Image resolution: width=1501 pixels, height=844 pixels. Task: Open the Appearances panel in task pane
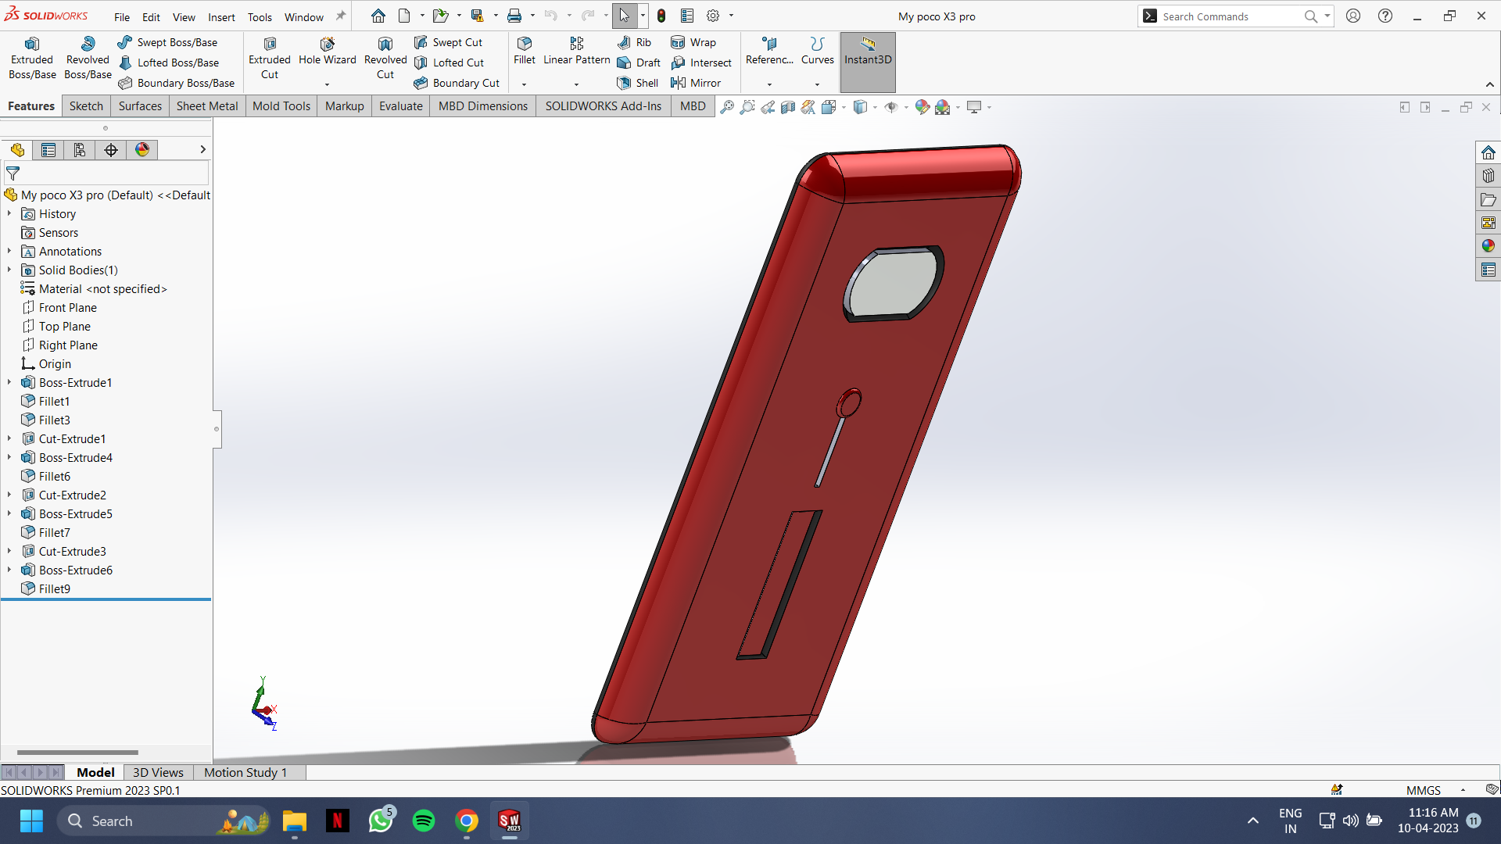click(1488, 245)
